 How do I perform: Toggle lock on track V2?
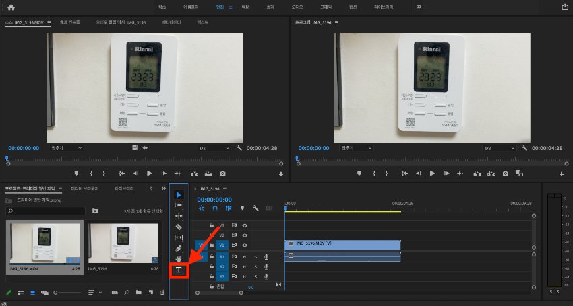click(x=212, y=235)
